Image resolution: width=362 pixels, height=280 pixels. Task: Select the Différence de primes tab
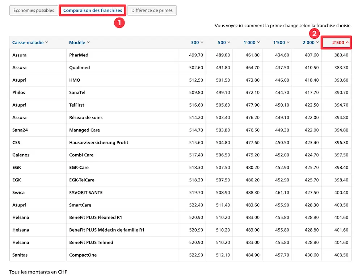[152, 10]
